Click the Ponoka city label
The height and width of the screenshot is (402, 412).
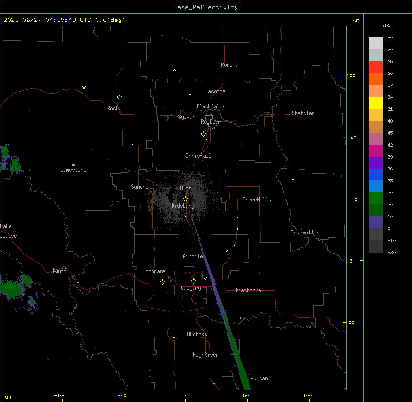[229, 65]
